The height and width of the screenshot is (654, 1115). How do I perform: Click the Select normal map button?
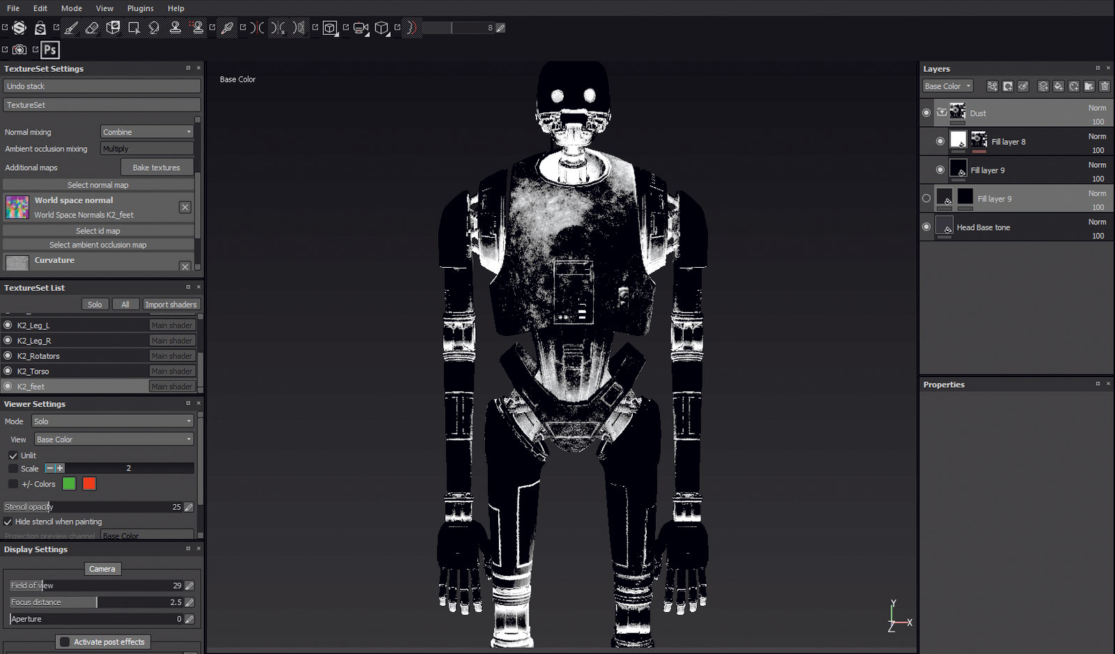coord(98,185)
